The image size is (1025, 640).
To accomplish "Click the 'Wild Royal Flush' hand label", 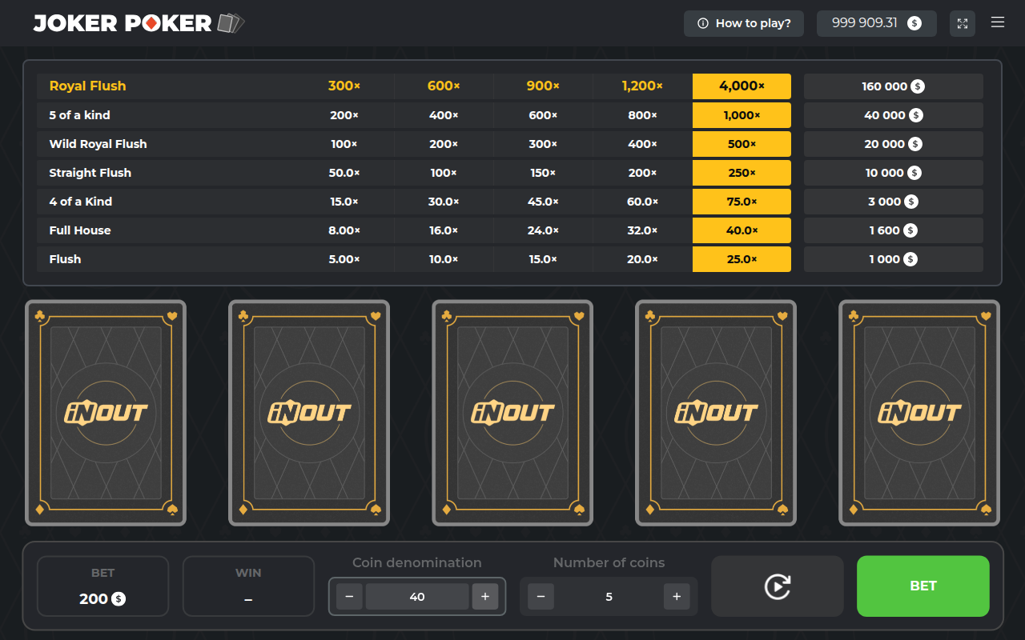I will click(x=98, y=144).
